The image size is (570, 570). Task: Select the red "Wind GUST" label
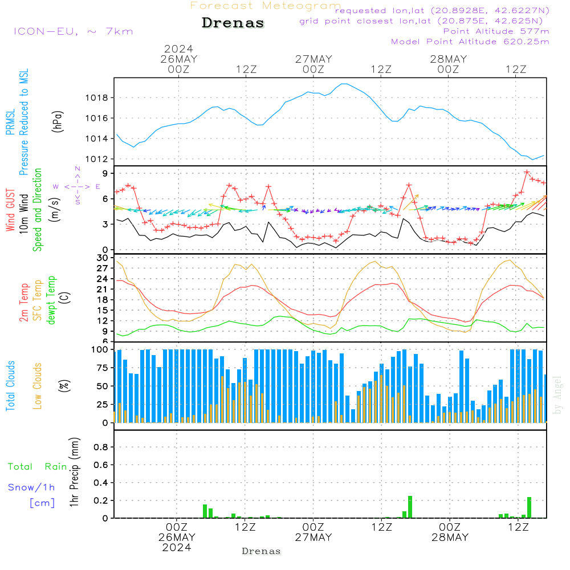coord(10,210)
